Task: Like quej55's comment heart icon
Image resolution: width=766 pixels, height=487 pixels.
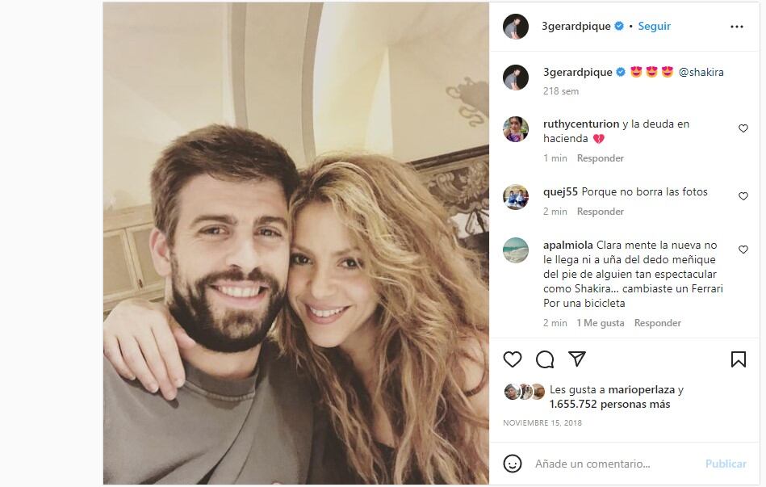Action: [743, 196]
